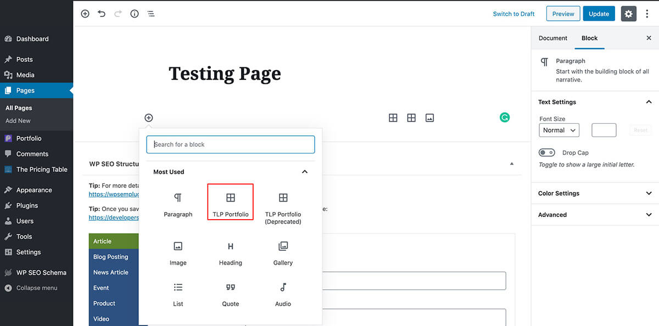Select the Blog Posting schema tab
Image resolution: width=659 pixels, height=326 pixels.
(x=114, y=257)
